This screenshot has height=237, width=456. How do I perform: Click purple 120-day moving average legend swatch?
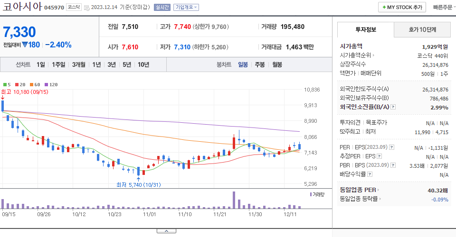pyautogui.click(x=46, y=85)
